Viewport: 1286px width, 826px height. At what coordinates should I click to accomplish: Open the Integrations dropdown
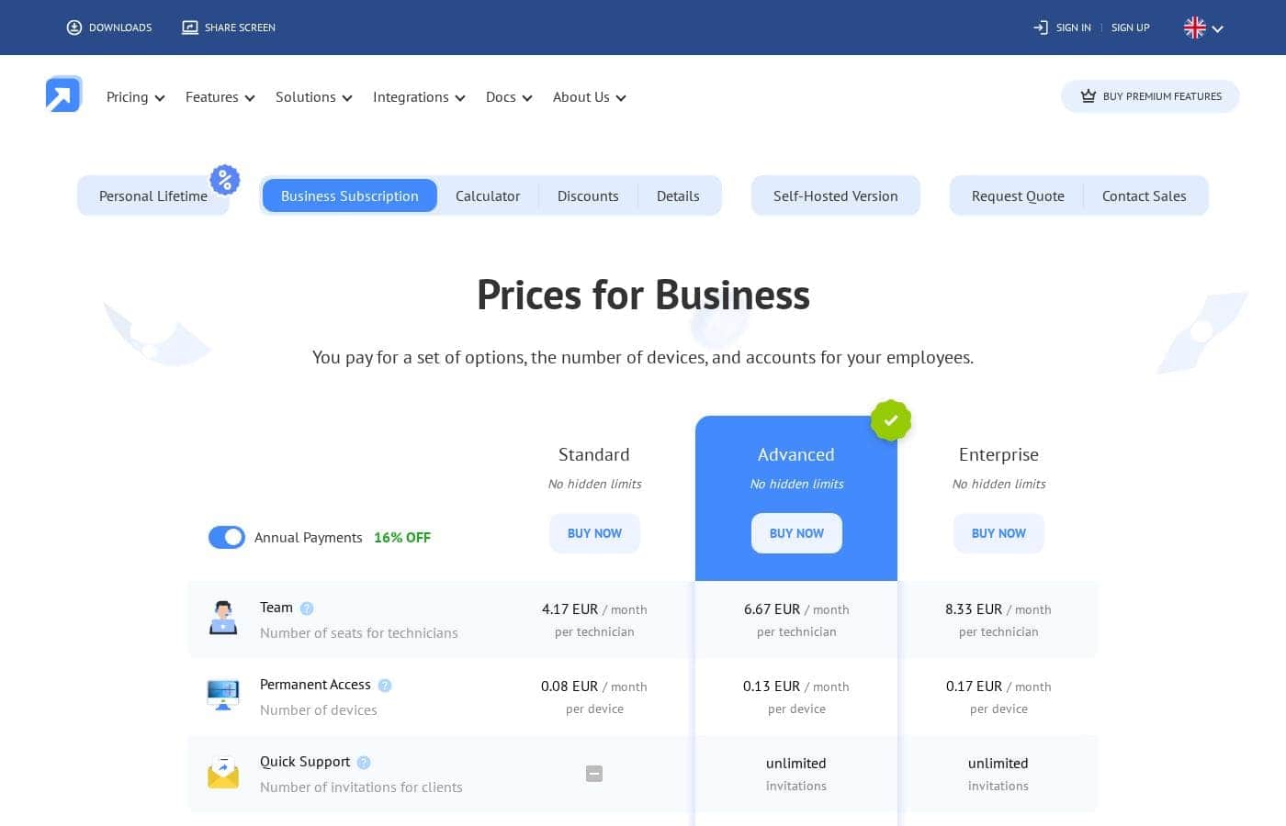pyautogui.click(x=419, y=97)
